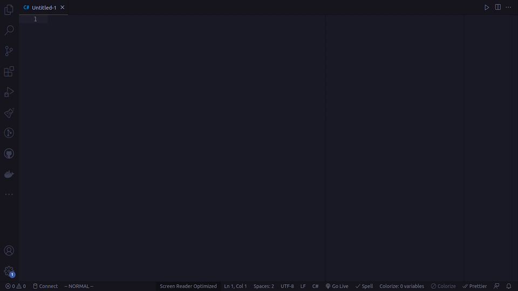
Task: Click Connect in the status bar
Action: click(45, 286)
